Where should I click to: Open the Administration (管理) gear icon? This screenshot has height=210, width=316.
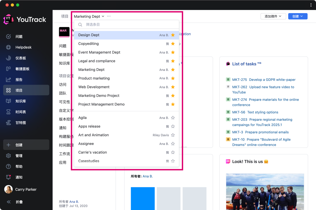point(8,156)
